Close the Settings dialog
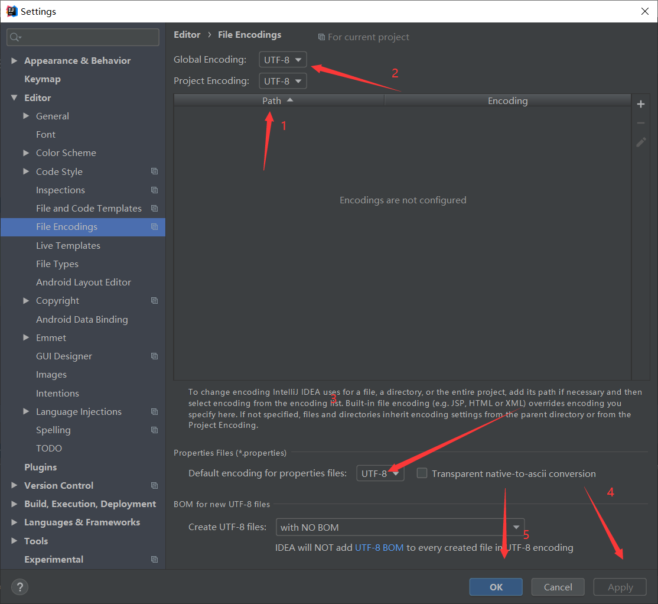658x604 pixels. (645, 11)
